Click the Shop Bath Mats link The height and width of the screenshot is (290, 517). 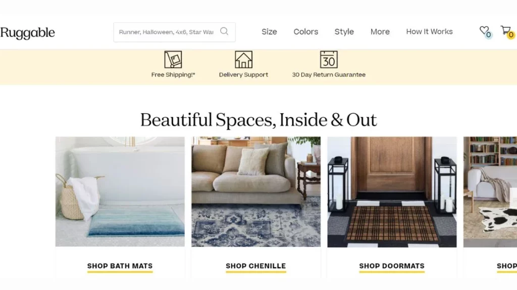point(120,266)
